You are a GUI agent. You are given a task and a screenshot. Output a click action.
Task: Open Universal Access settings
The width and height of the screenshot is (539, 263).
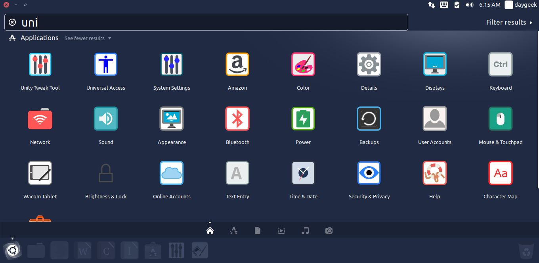coord(106,64)
